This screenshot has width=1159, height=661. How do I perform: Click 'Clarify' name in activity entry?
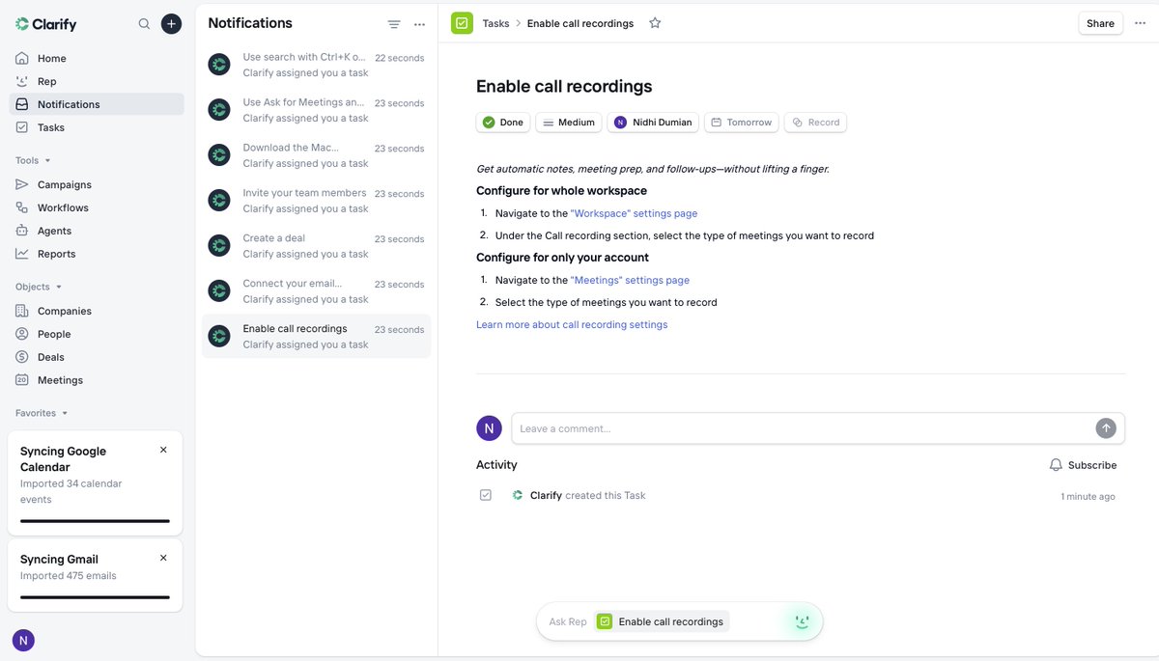click(x=546, y=495)
